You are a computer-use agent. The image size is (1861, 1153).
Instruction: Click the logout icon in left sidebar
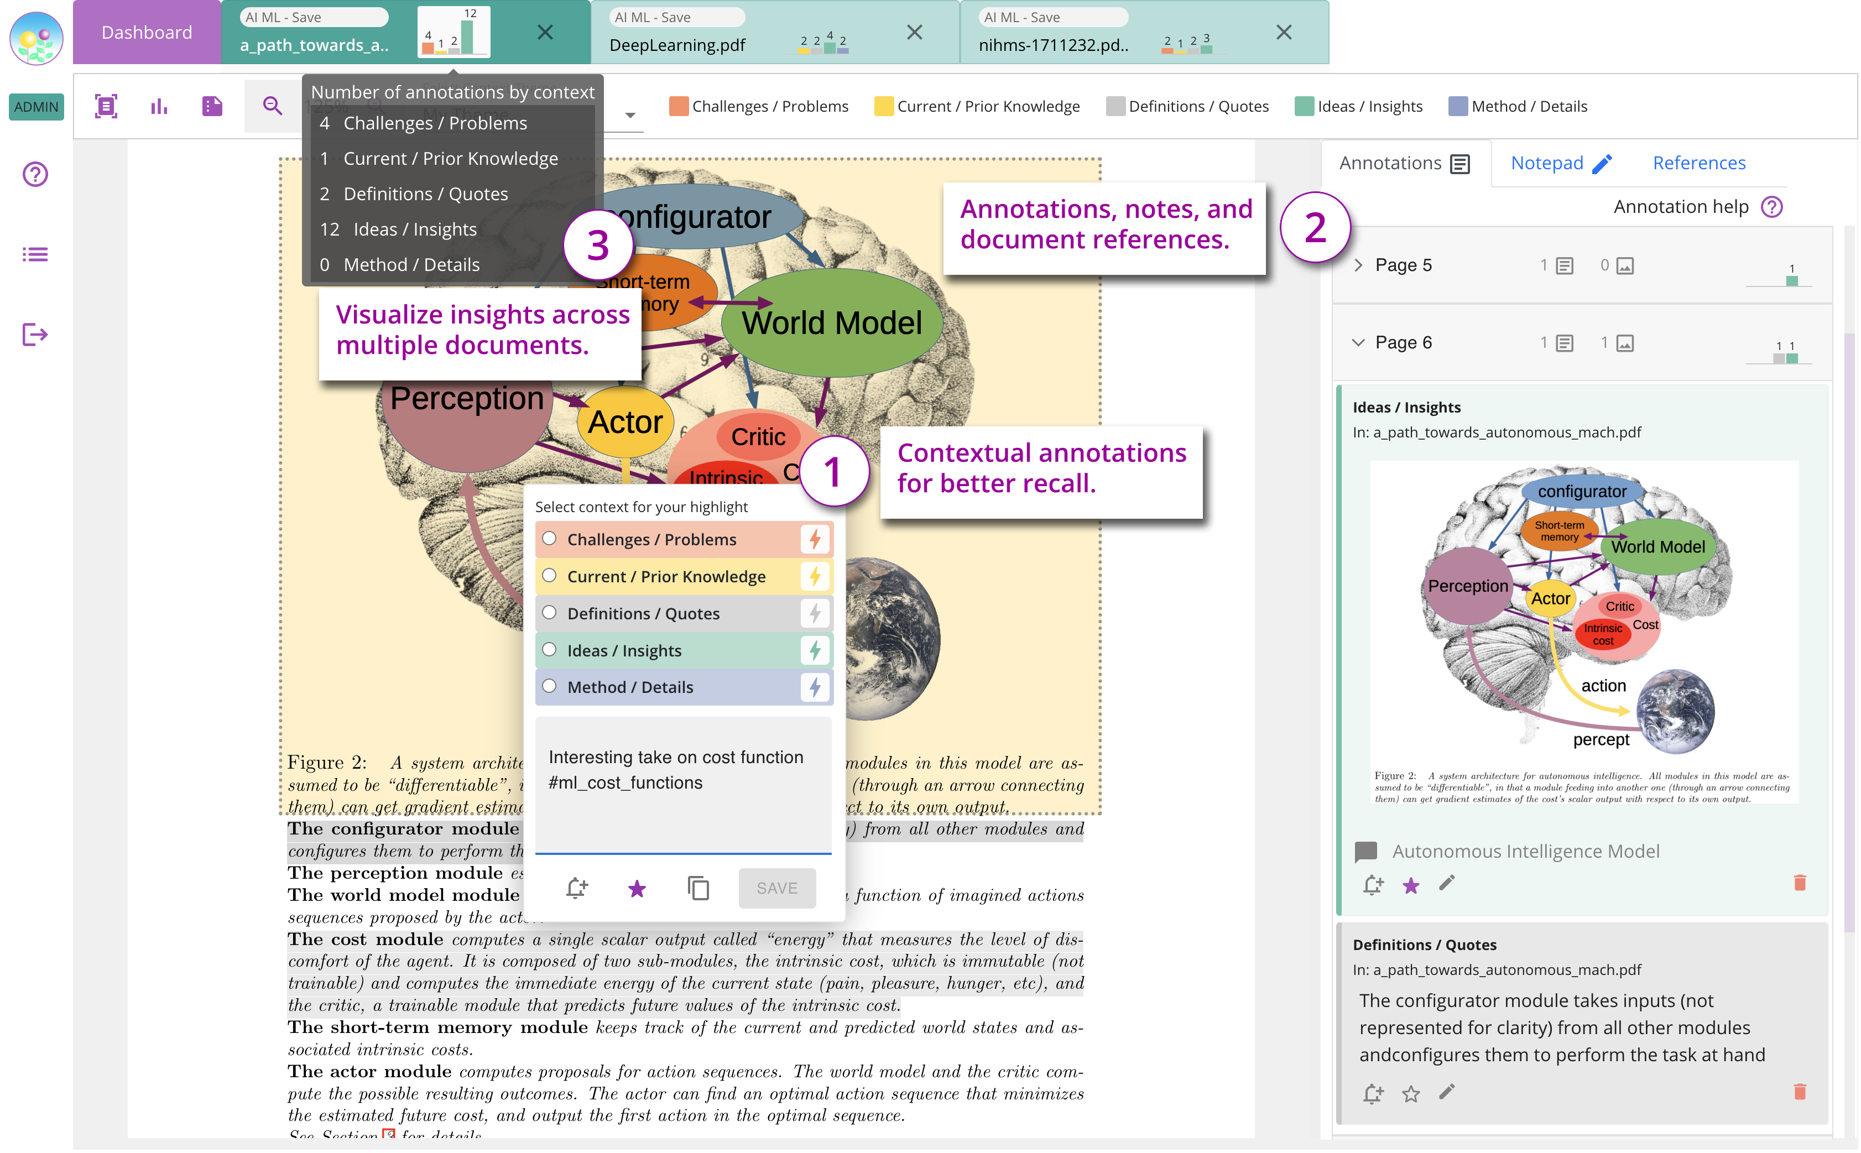point(35,335)
